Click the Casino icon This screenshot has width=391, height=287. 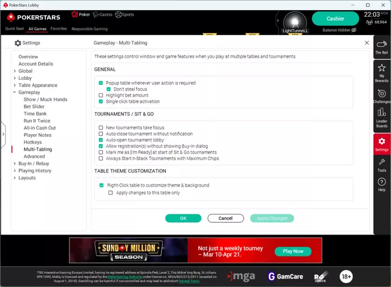pos(96,15)
